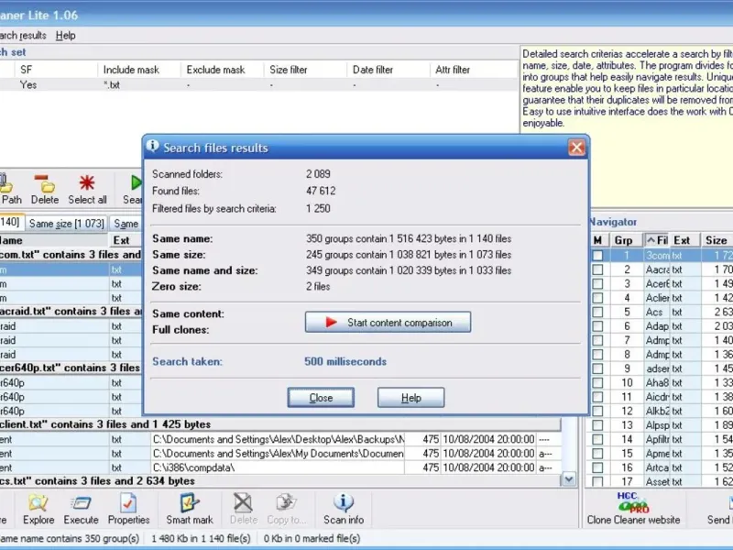Click the Close button in results dialog
Viewport: 733px width, 550px height.
tap(321, 398)
